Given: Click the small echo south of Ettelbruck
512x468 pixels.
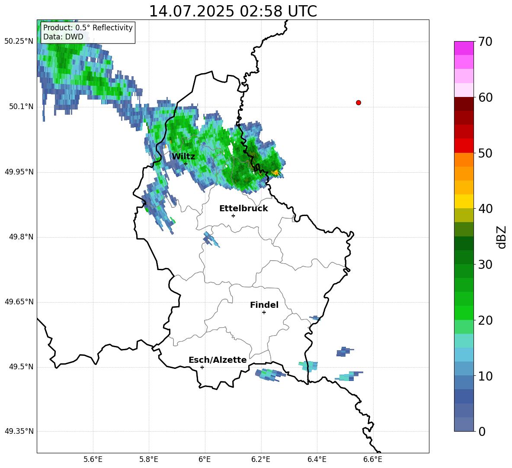Looking at the screenshot, I should pyautogui.click(x=211, y=239).
